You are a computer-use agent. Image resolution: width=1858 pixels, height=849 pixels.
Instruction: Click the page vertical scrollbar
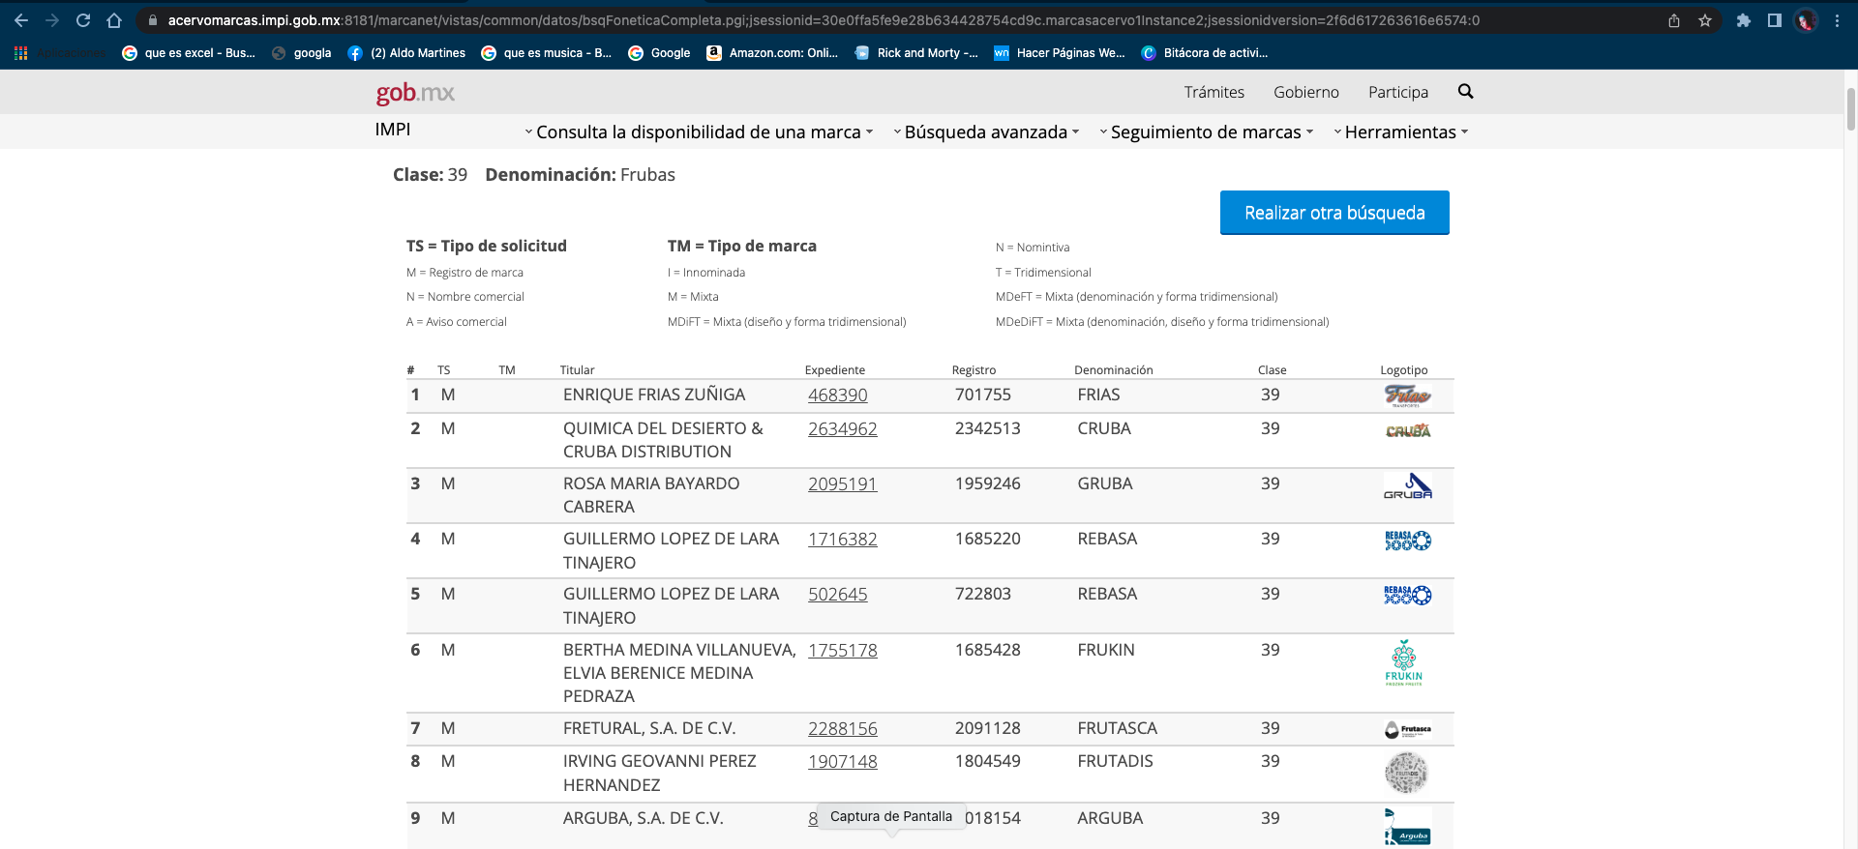pos(1850,108)
